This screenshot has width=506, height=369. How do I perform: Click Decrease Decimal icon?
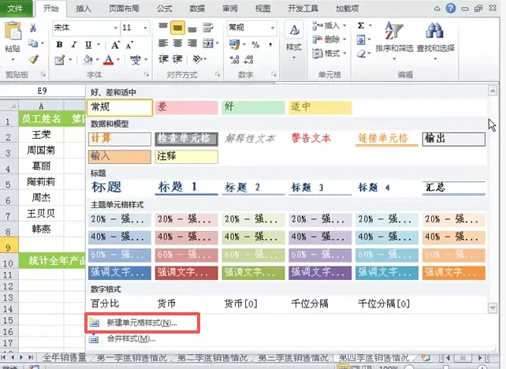(x=248, y=60)
